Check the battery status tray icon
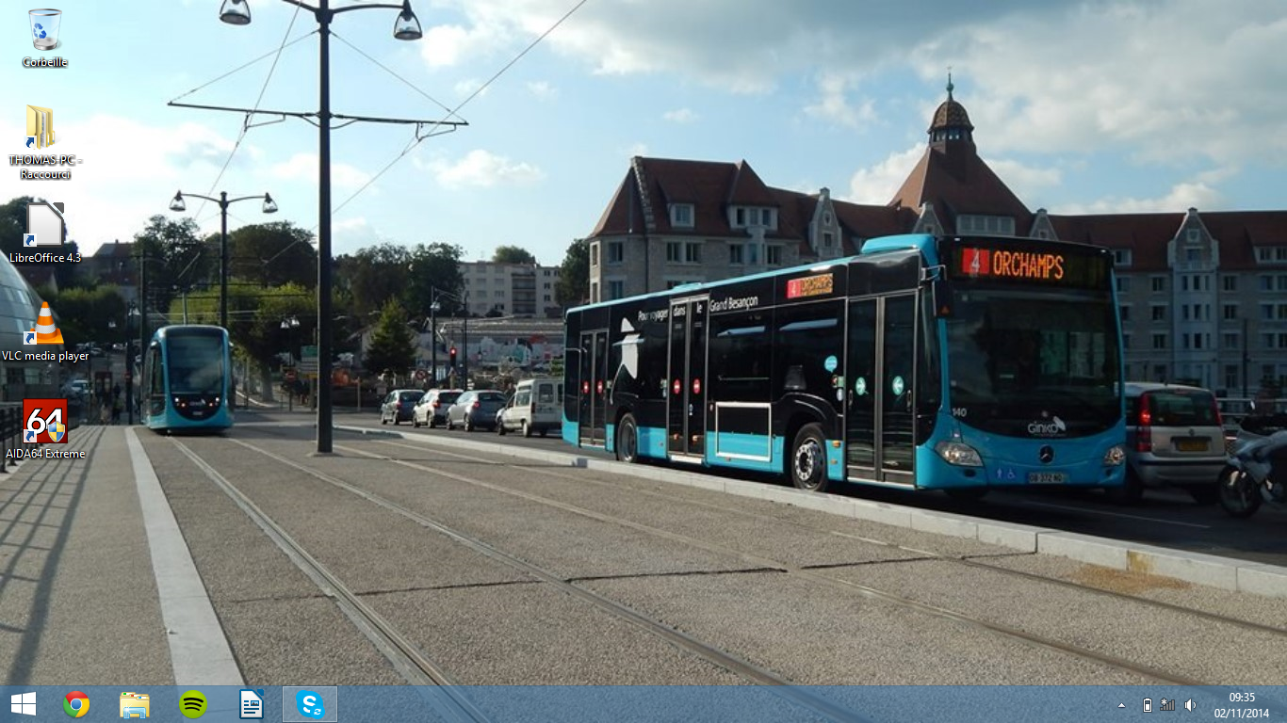Viewport: 1287px width, 723px height. (1147, 705)
